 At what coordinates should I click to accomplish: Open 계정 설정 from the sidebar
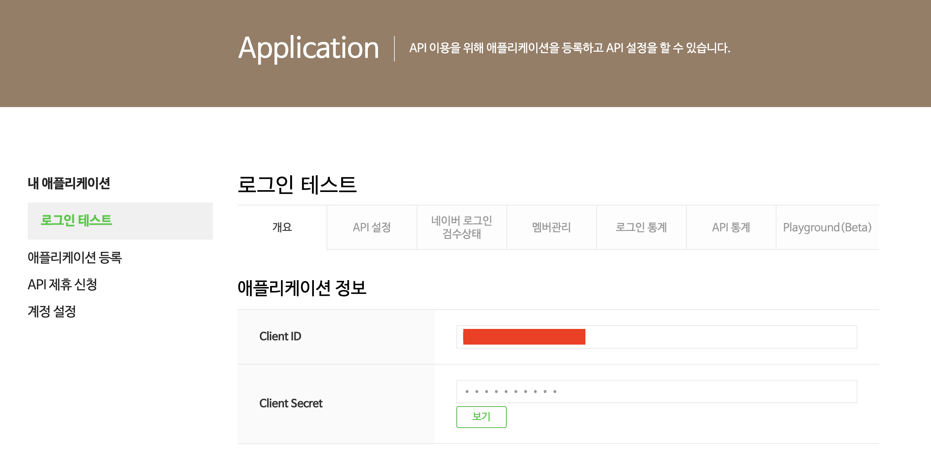click(52, 311)
